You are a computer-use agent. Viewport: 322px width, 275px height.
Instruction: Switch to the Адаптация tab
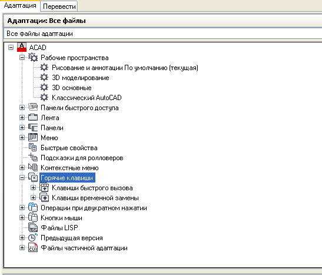[20, 5]
